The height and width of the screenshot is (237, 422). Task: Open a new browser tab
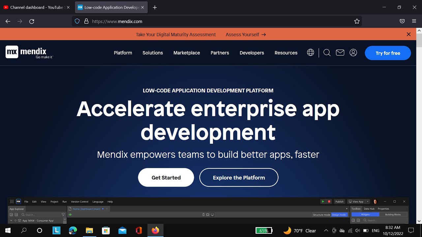(155, 7)
